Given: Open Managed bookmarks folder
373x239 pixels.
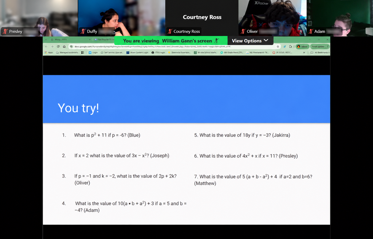Looking at the screenshot, I should pyautogui.click(x=67, y=53).
